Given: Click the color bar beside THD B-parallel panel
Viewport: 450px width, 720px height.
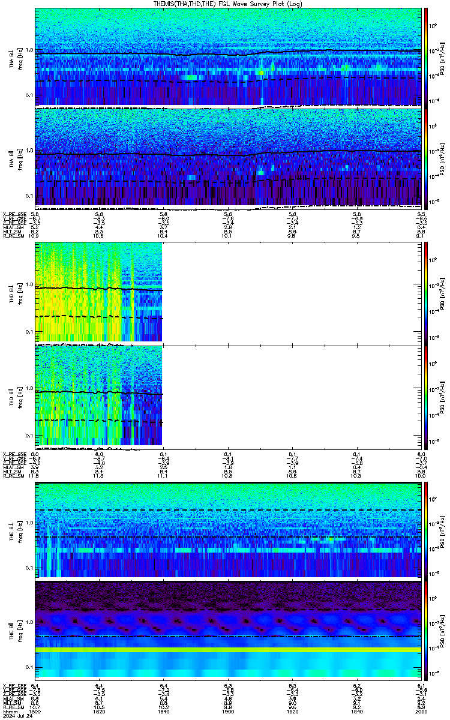Looking at the screenshot, I should [x=427, y=397].
